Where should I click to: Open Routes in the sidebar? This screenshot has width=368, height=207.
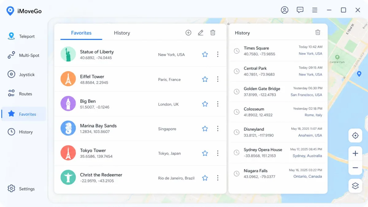point(24,94)
